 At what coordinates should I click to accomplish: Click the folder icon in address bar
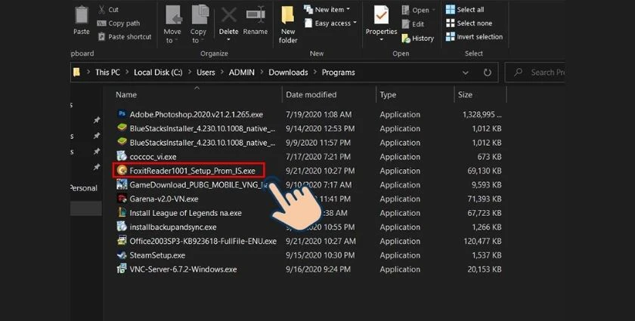pyautogui.click(x=76, y=73)
